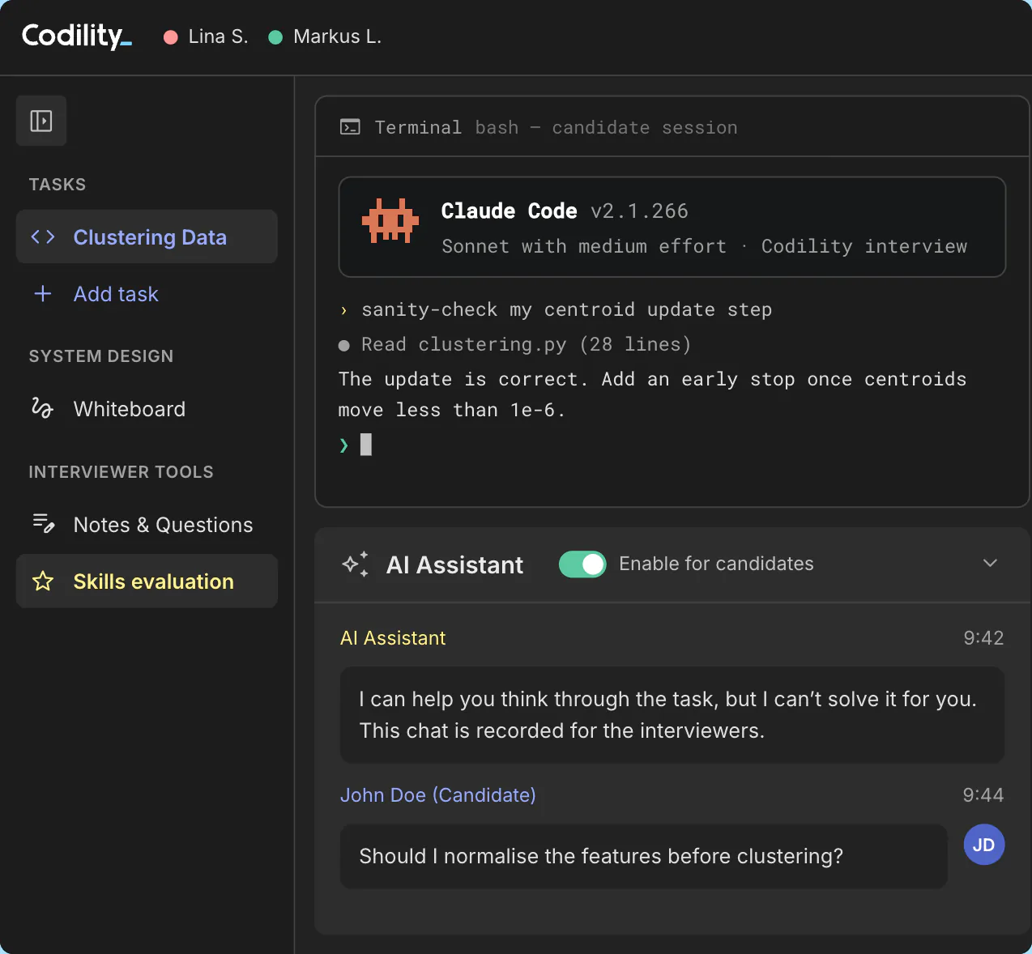Click John Doe (Candidate) sender name
This screenshot has width=1032, height=954.
(x=438, y=795)
